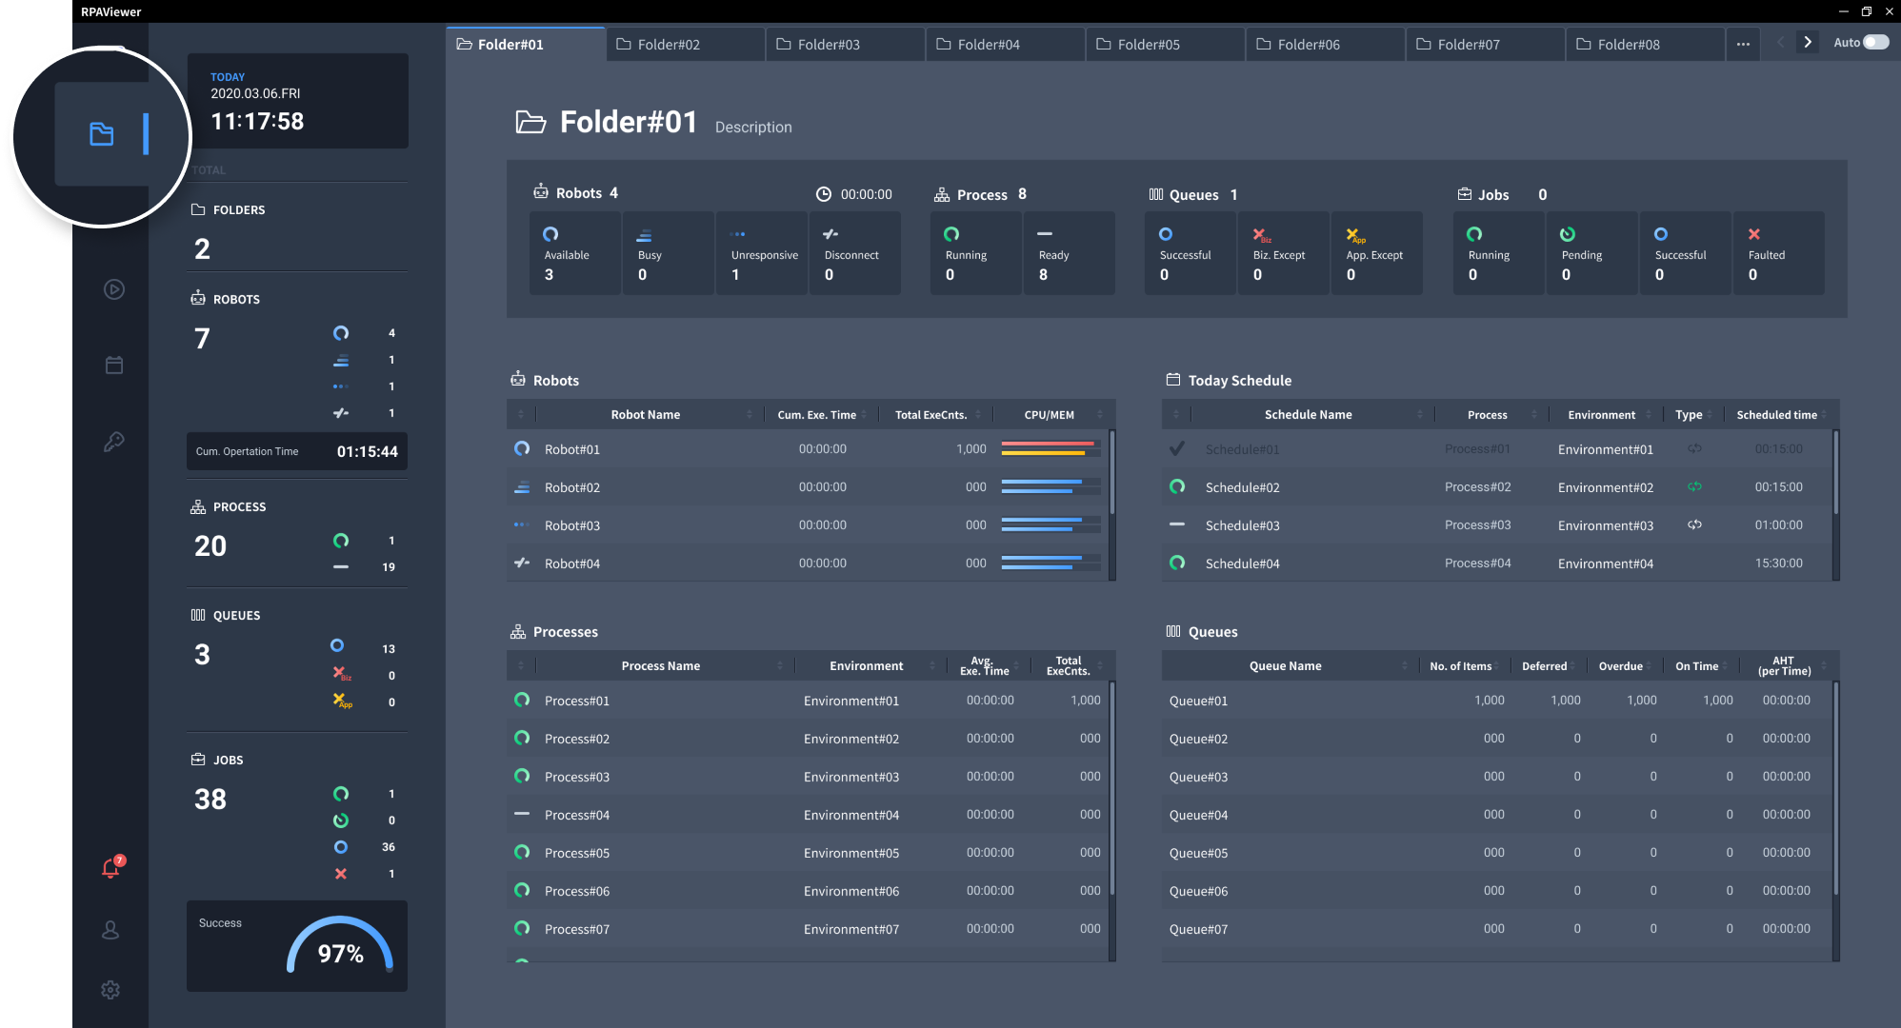Click the play circle sidebar icon

point(113,289)
